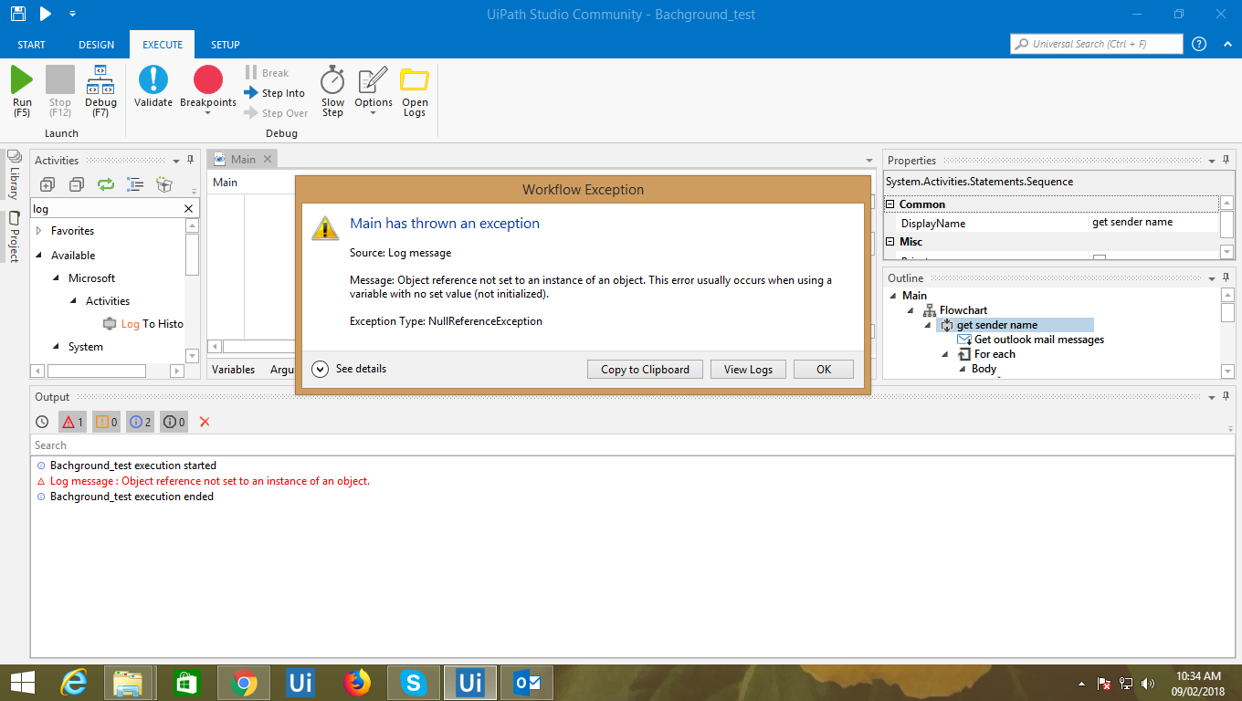The height and width of the screenshot is (701, 1242).
Task: Toggle warning messages filter in Output
Action: [x=106, y=422]
